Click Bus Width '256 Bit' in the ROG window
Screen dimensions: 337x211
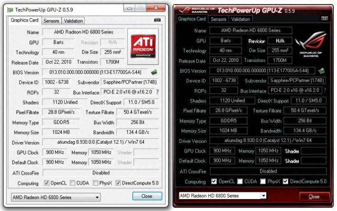(x=305, y=121)
